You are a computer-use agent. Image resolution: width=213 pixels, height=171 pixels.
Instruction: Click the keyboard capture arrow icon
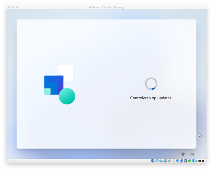click(194, 161)
